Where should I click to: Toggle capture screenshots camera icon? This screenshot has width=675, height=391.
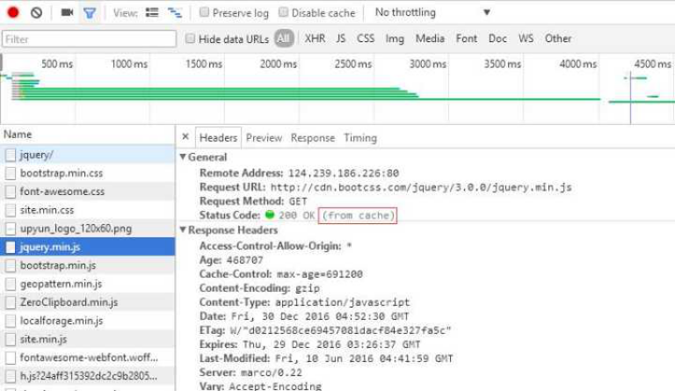tap(67, 12)
